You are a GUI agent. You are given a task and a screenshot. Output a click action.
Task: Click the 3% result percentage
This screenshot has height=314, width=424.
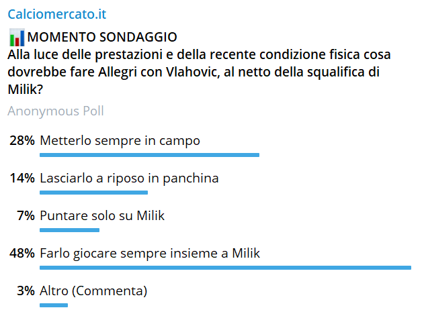click(x=26, y=291)
